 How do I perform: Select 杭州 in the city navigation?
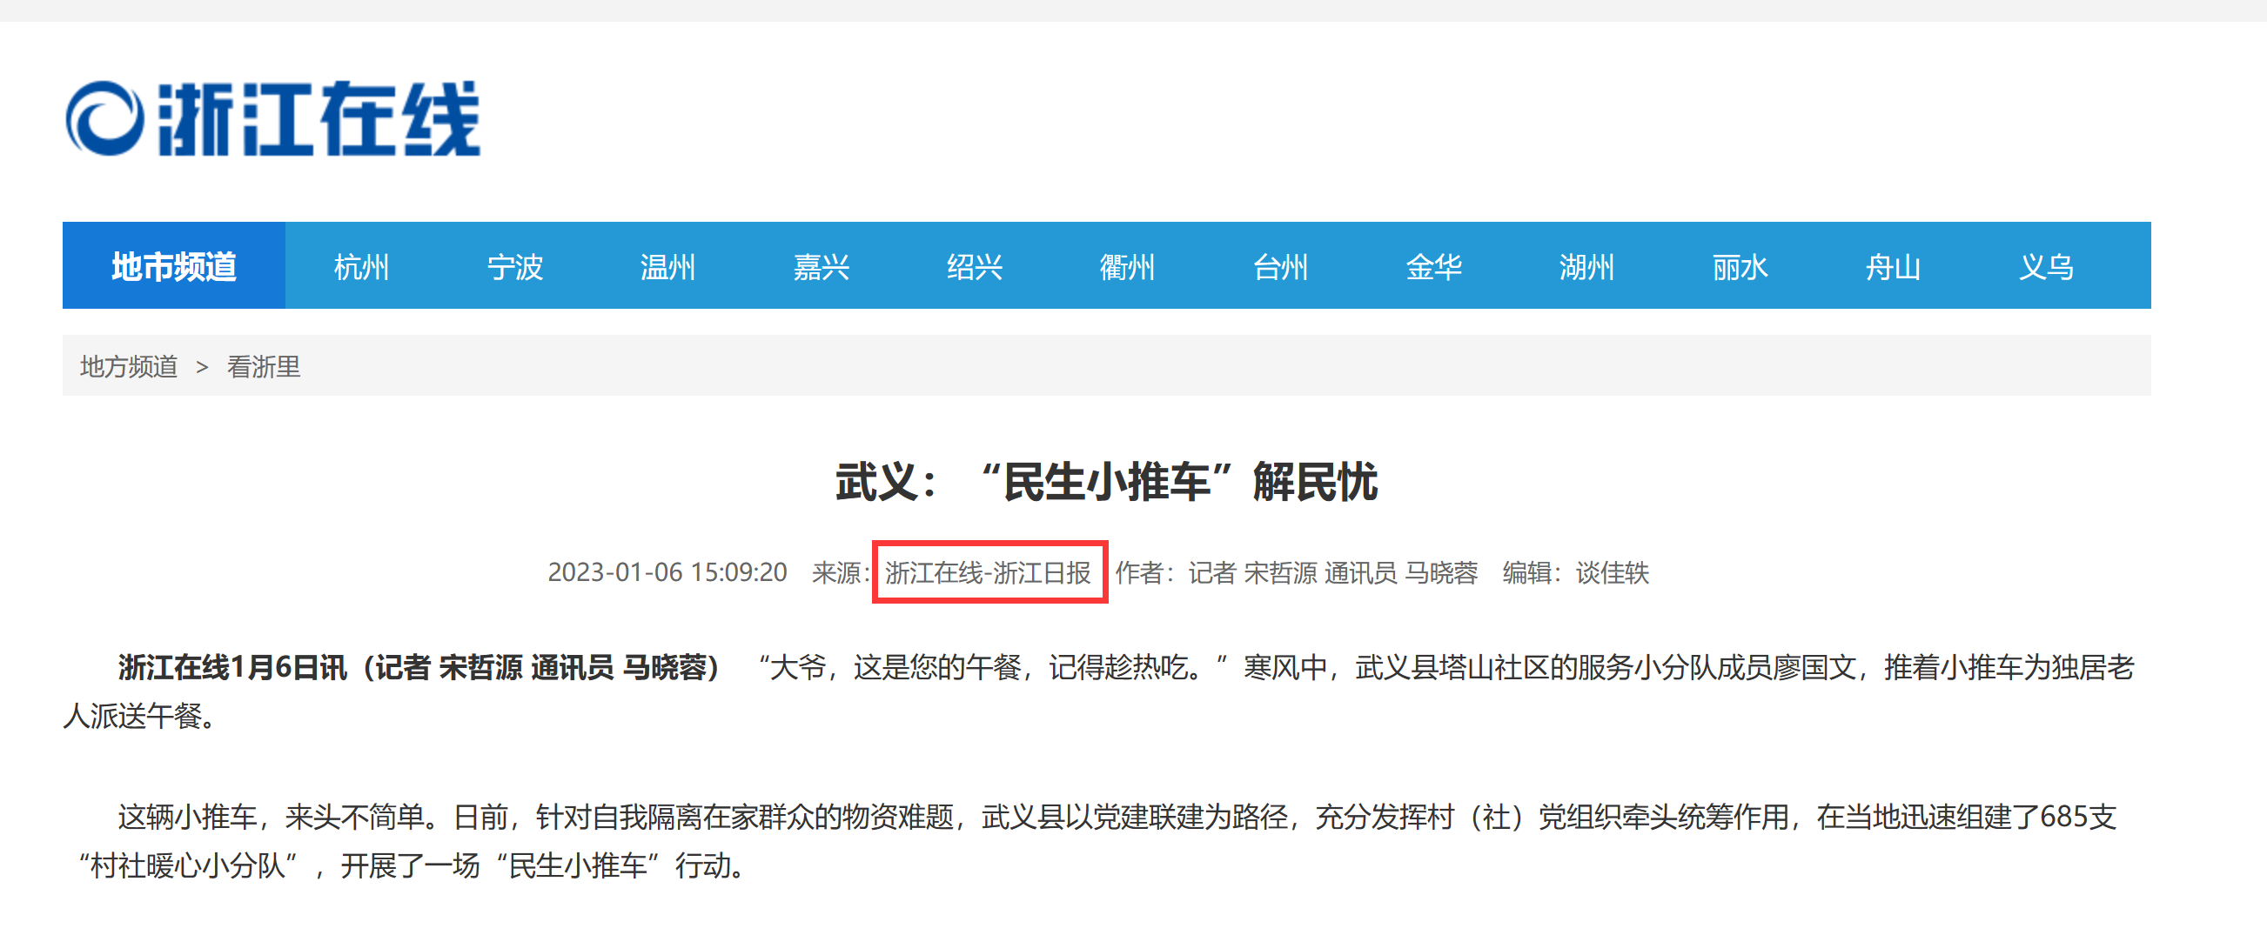(361, 266)
